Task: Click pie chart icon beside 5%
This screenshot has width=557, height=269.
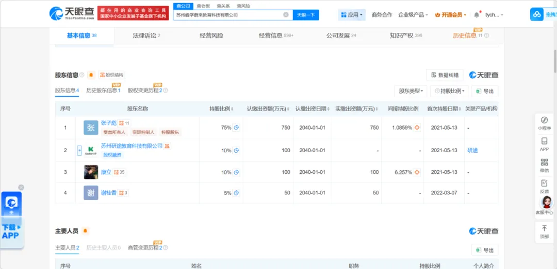Action: point(236,193)
